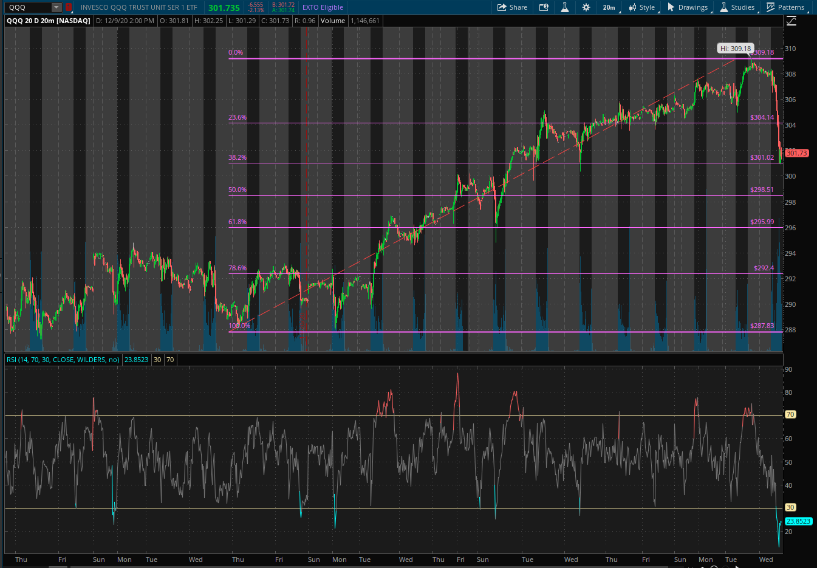Open the 20m timeframe dropdown

pyautogui.click(x=609, y=7)
